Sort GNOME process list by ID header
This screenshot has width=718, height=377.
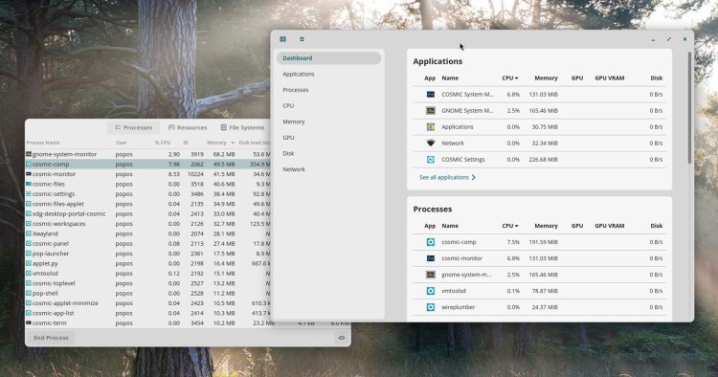[186, 143]
